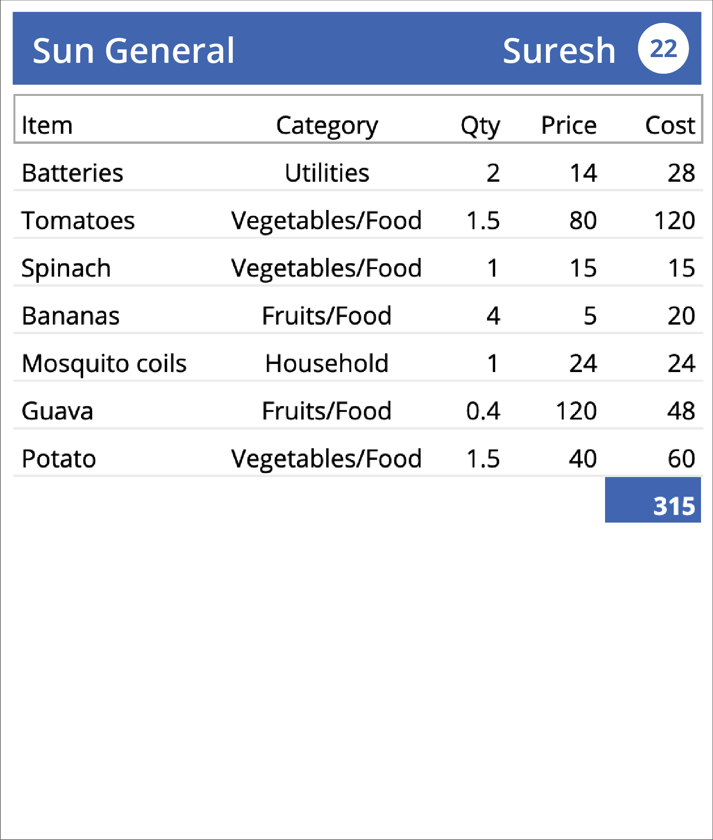The image size is (713, 840).
Task: Select the Sun General store title
Action: 133,50
